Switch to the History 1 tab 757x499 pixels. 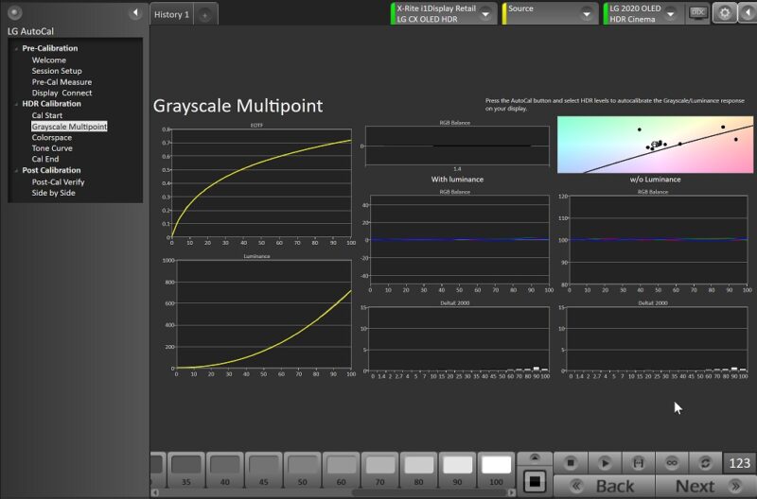pyautogui.click(x=171, y=14)
